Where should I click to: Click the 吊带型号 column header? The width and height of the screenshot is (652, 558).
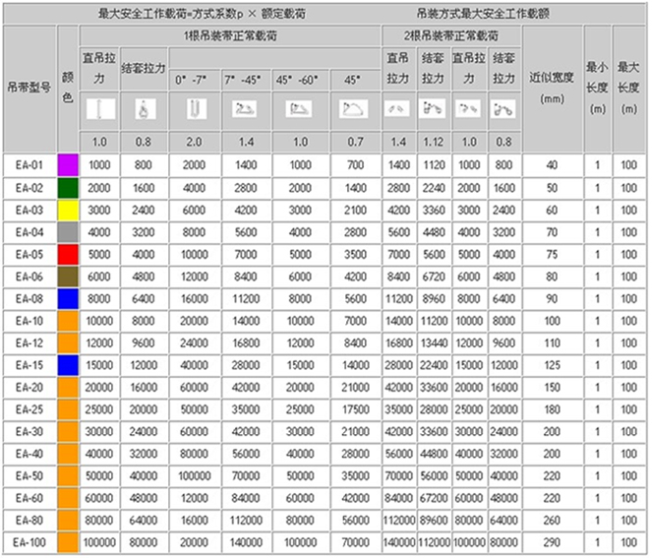point(30,88)
